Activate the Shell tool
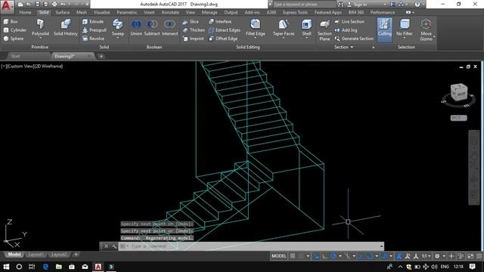Image resolution: width=484 pixels, height=272 pixels. click(306, 27)
